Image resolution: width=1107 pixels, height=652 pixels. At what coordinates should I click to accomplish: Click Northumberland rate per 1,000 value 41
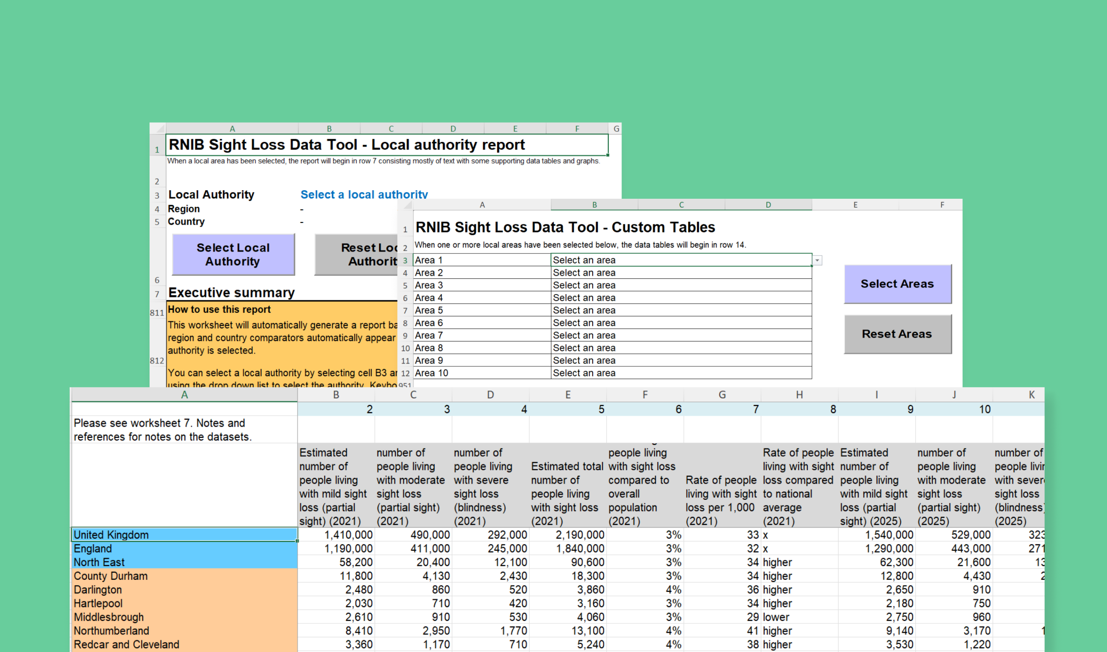coord(723,630)
